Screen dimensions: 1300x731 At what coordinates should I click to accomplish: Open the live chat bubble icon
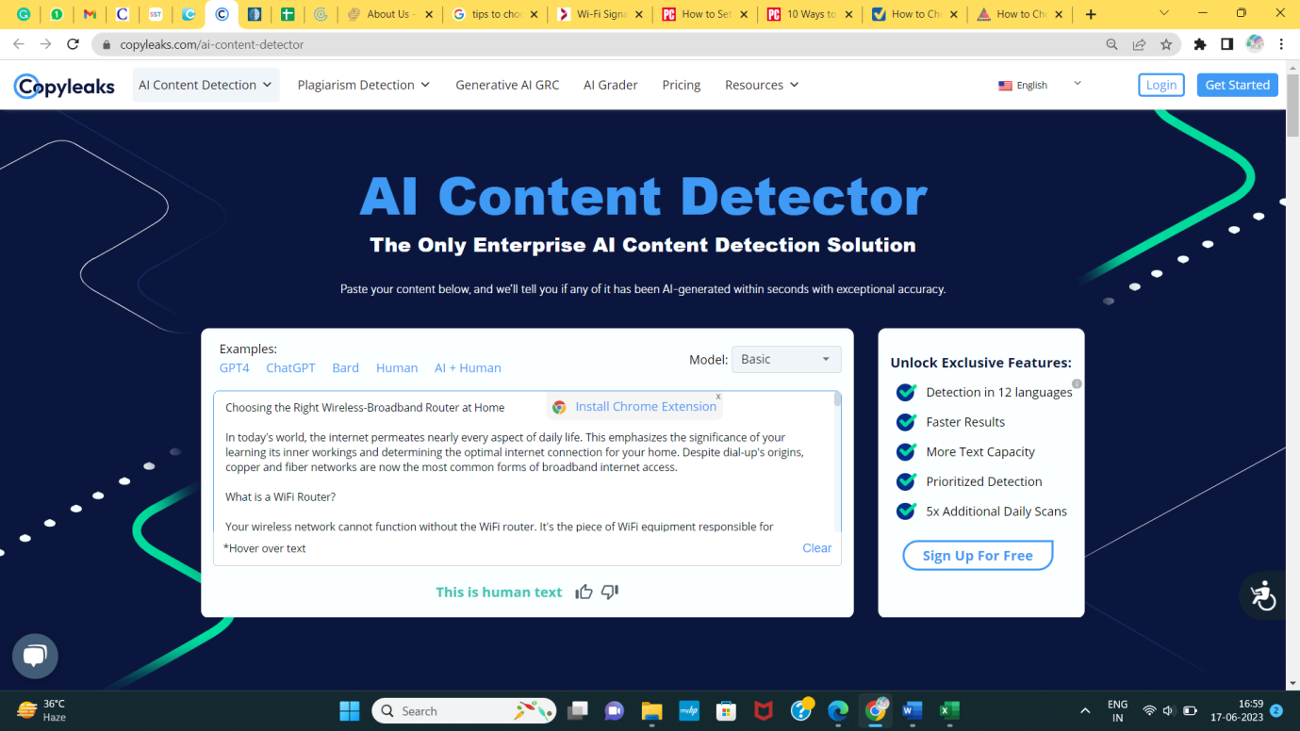35,656
